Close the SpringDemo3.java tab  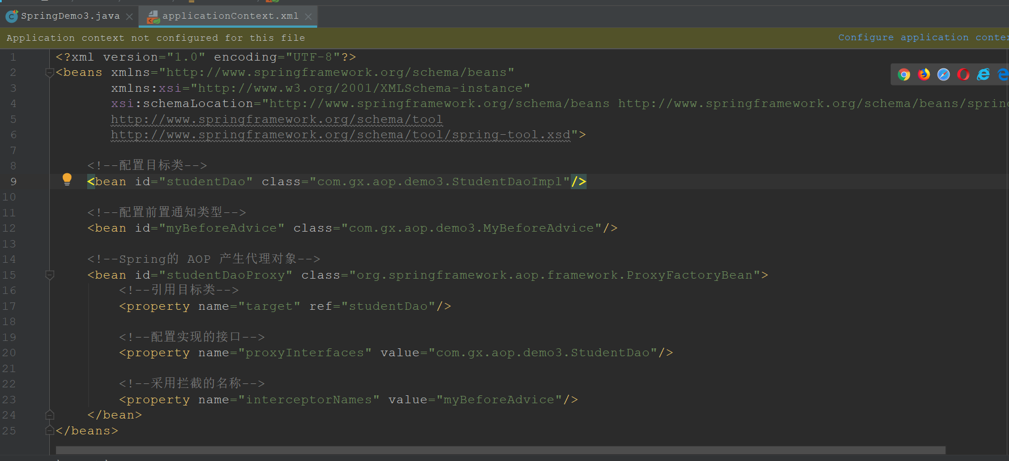130,16
